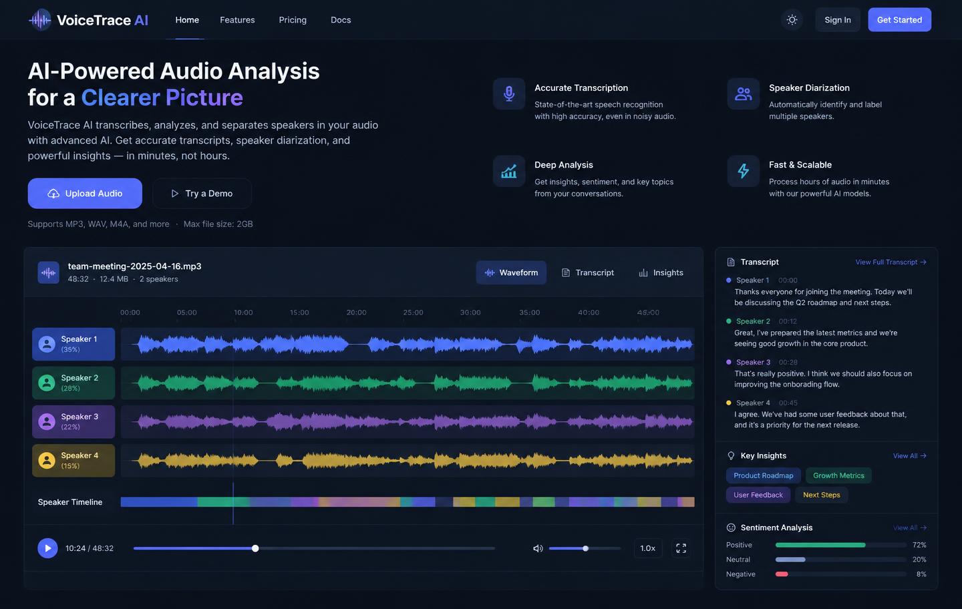Toggle the light/dark theme sun icon
The width and height of the screenshot is (962, 609).
click(792, 20)
